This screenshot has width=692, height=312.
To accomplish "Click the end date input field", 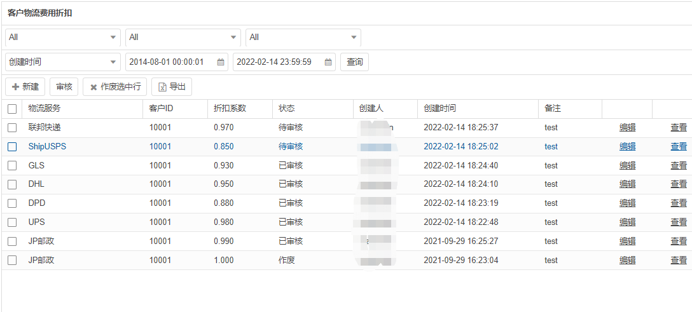I will 284,62.
